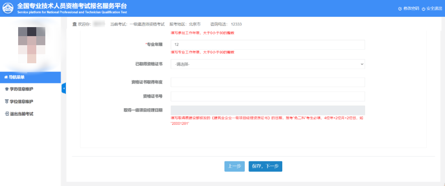Click the certificate icon for 学位信息维护
445x186 pixels.
coord(6,101)
